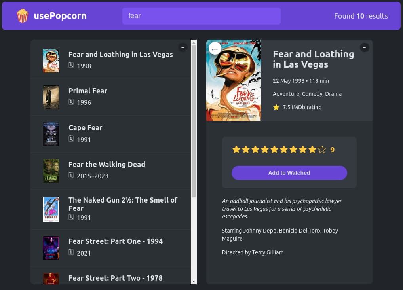Image resolution: width=403 pixels, height=290 pixels.
Task: Click calendar icon beside Naked Gun year
Action: point(71,217)
